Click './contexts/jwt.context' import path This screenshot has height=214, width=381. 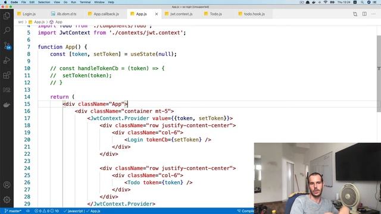146,33
